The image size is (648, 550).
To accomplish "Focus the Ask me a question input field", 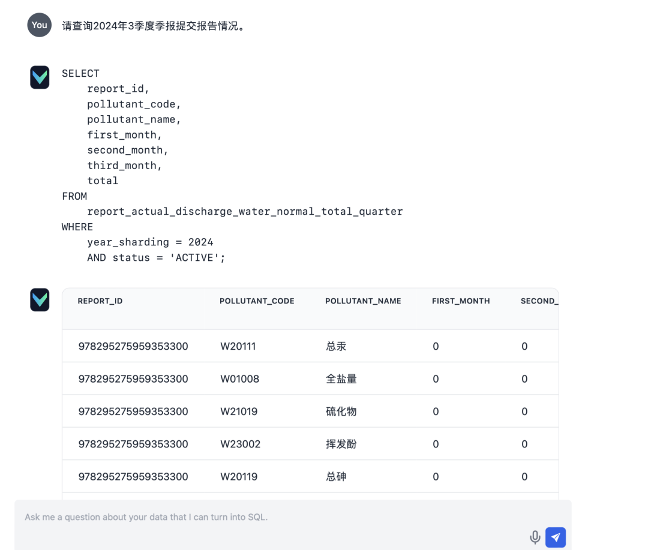I will (293, 525).
